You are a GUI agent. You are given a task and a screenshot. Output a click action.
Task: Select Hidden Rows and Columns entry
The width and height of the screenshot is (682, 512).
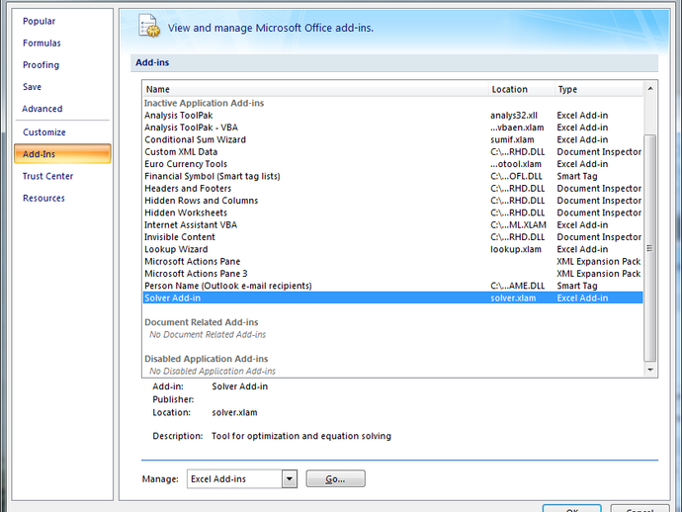coord(392,201)
